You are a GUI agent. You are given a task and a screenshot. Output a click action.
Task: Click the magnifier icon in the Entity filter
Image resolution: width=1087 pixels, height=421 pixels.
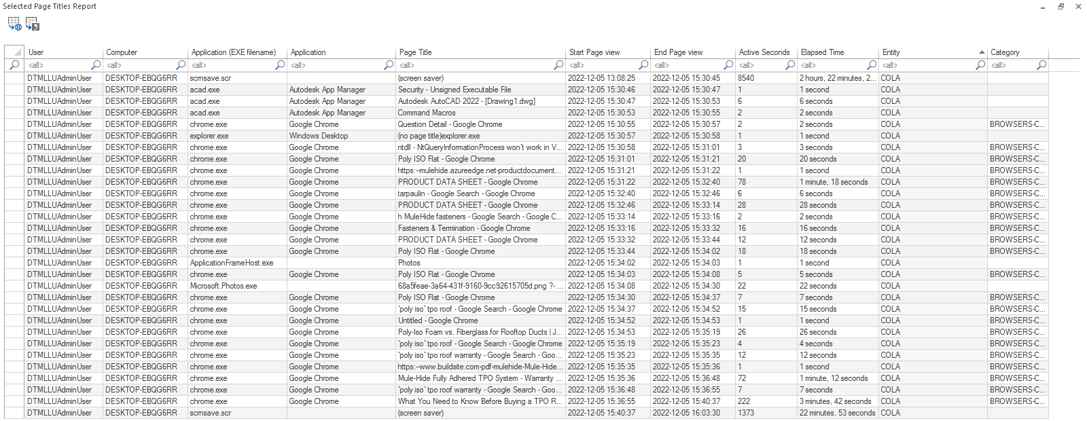[x=980, y=65]
